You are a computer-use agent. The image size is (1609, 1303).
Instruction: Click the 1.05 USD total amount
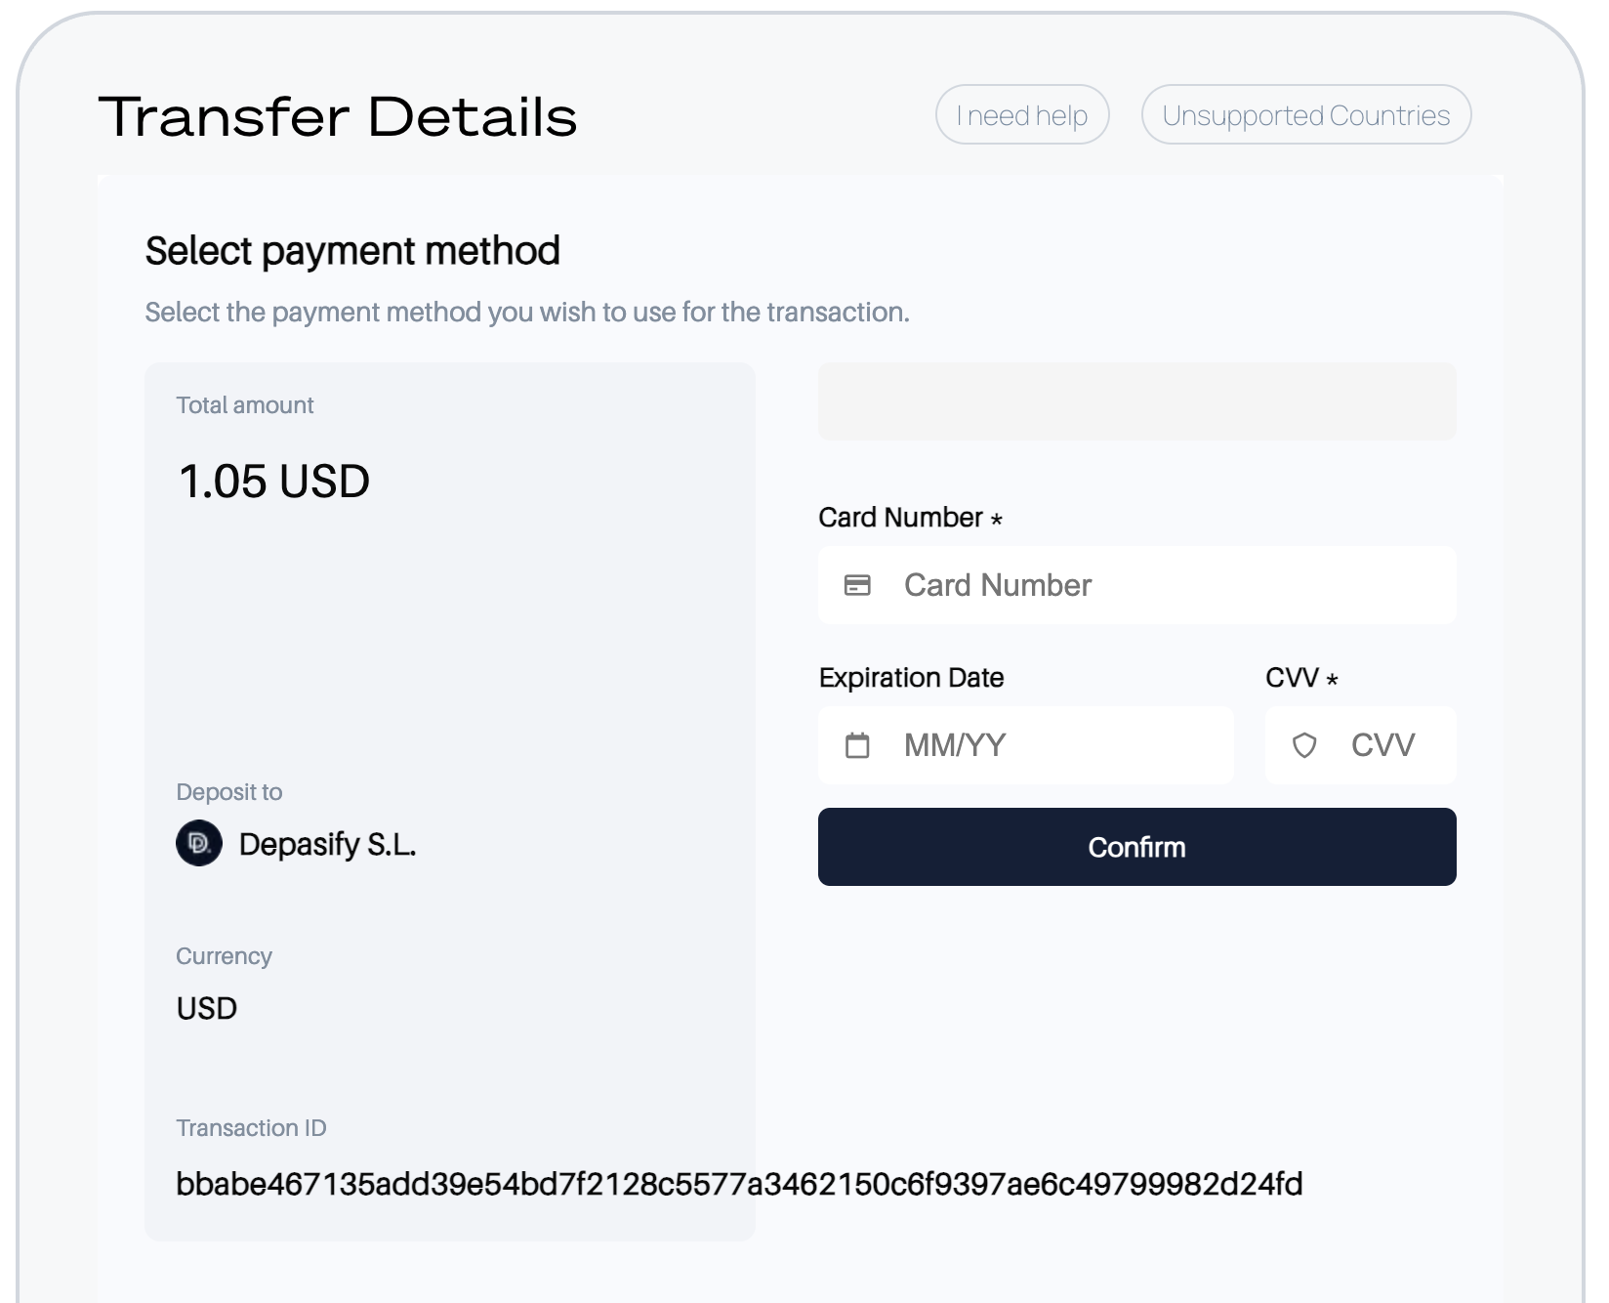[274, 482]
